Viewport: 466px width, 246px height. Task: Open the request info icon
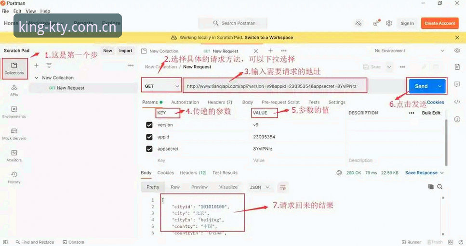(457, 119)
